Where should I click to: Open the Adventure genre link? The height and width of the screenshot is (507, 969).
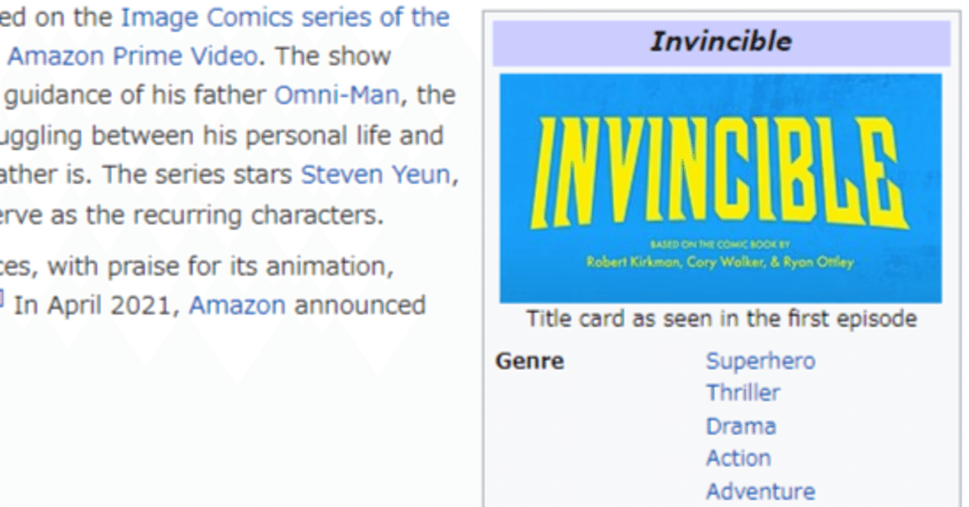760,491
